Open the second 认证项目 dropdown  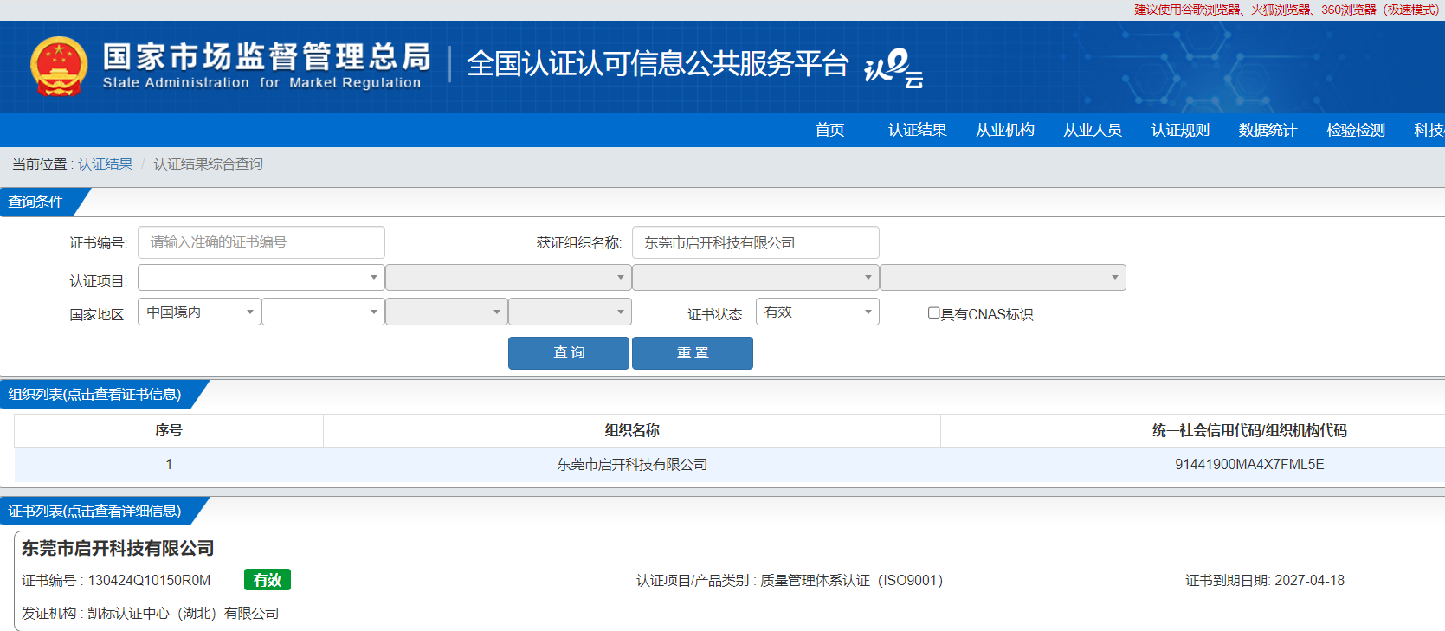508,277
